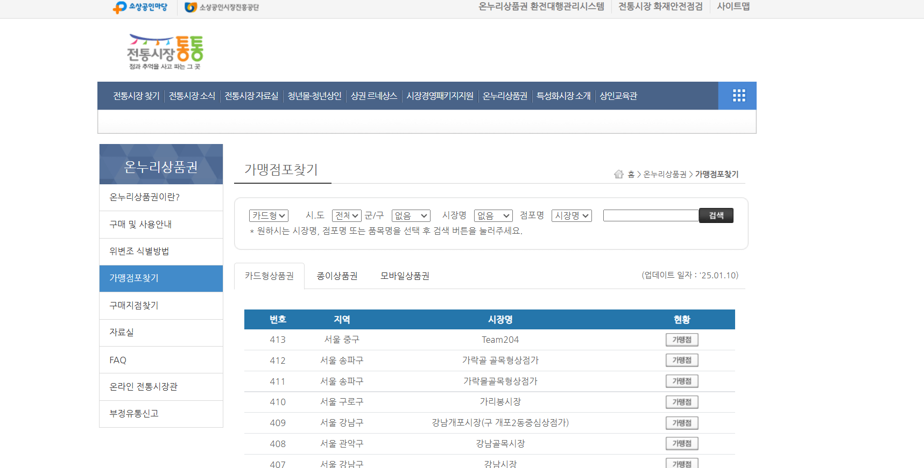Viewport: 924px width, 468px height.
Task: Click the 전통시장 통통 logo
Action: click(165, 52)
